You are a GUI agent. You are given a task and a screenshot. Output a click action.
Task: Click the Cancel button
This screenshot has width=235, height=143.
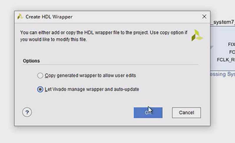186,113
